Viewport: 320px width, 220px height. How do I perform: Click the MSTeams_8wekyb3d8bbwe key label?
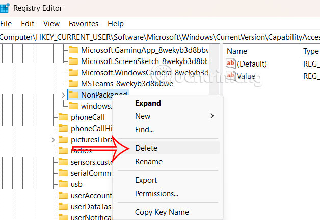tap(127, 84)
